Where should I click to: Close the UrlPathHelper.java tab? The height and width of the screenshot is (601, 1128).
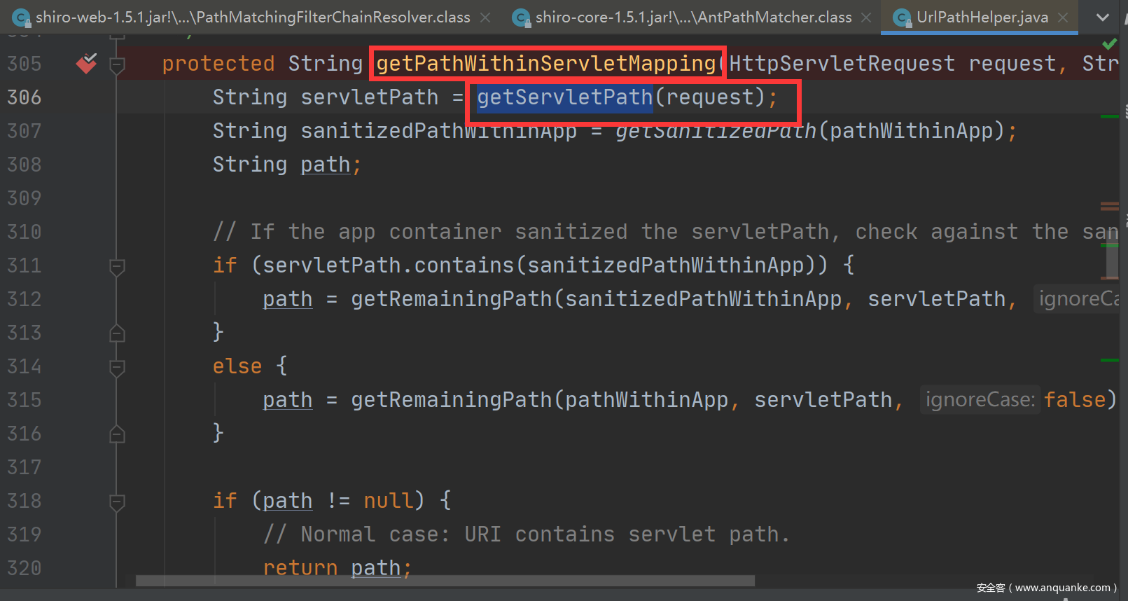click(1063, 18)
